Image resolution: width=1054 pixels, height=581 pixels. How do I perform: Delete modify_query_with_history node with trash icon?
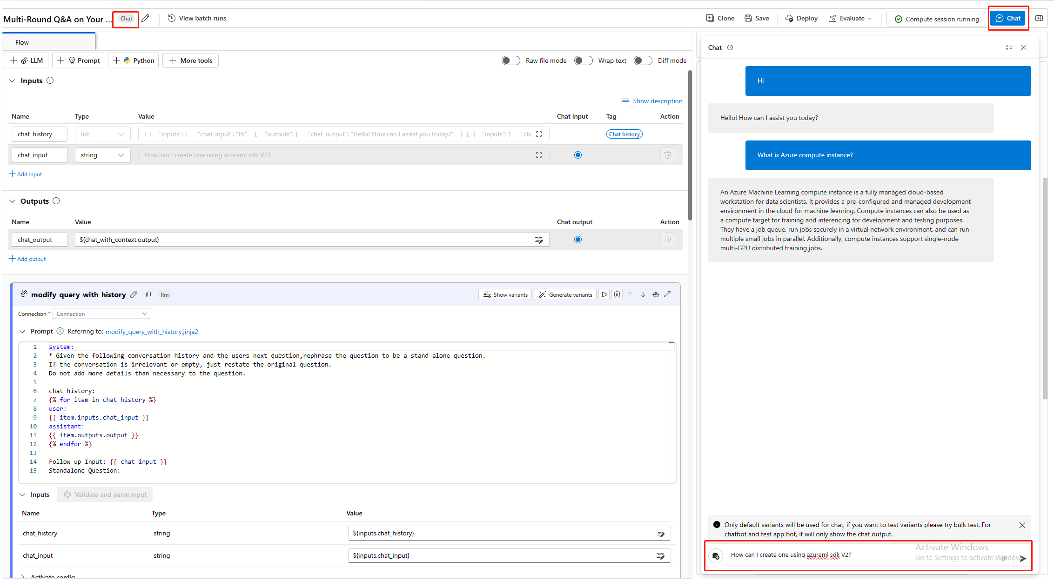pyautogui.click(x=617, y=294)
